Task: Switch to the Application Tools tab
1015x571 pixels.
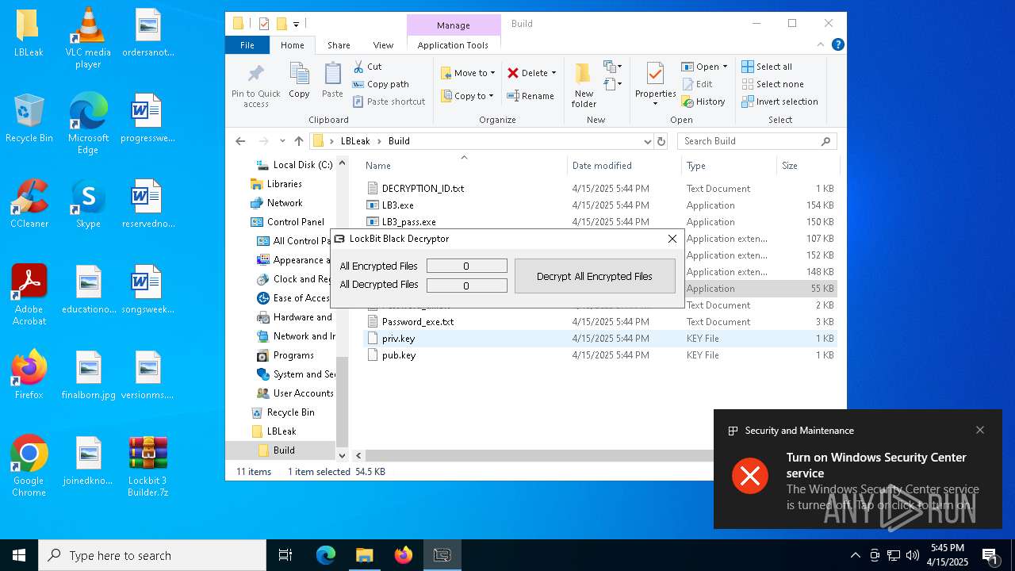Action: [453, 45]
